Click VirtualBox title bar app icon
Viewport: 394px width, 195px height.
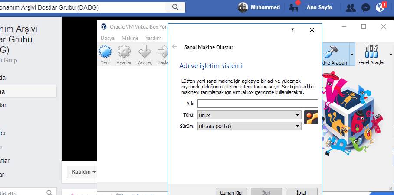(x=104, y=26)
